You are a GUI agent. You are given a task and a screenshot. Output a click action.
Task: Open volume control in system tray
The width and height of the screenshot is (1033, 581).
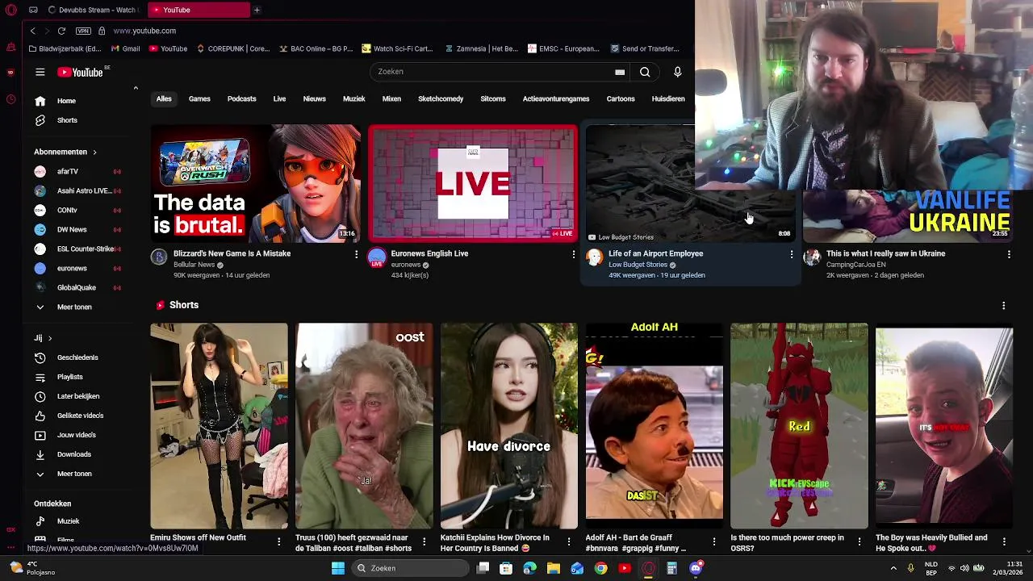click(964, 568)
